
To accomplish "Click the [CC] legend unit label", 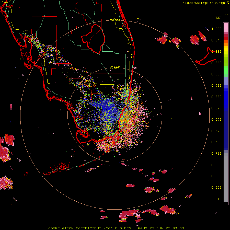I will tap(218, 18).
